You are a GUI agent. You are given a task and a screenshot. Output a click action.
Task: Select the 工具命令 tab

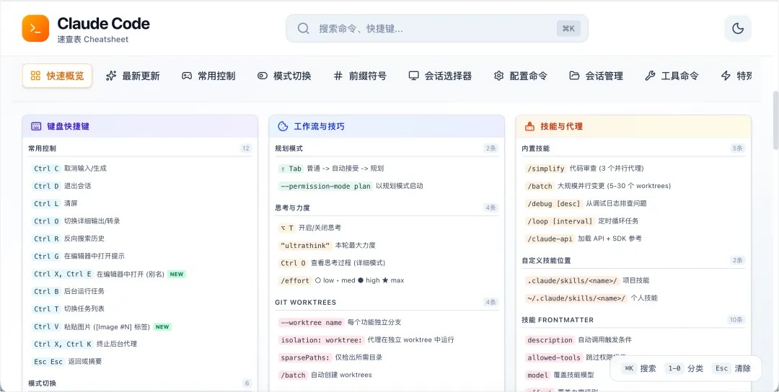672,76
